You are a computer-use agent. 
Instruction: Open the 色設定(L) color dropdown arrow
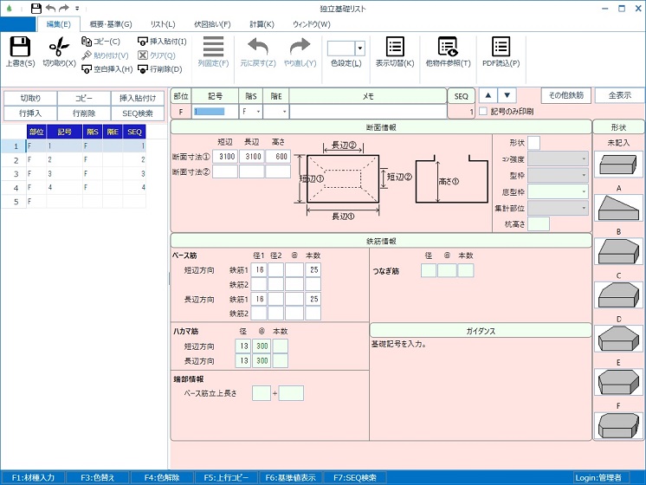tap(359, 48)
